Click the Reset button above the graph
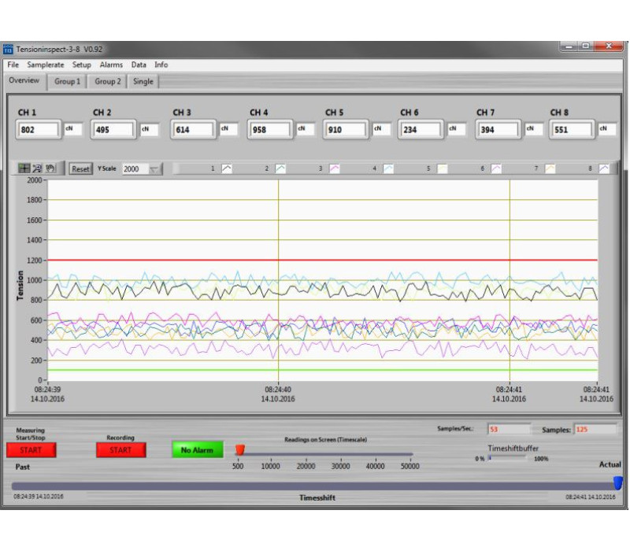This screenshot has width=630, height=551. point(80,169)
